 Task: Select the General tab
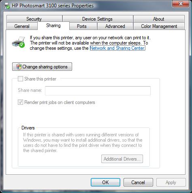pyautogui.click(x=22, y=26)
